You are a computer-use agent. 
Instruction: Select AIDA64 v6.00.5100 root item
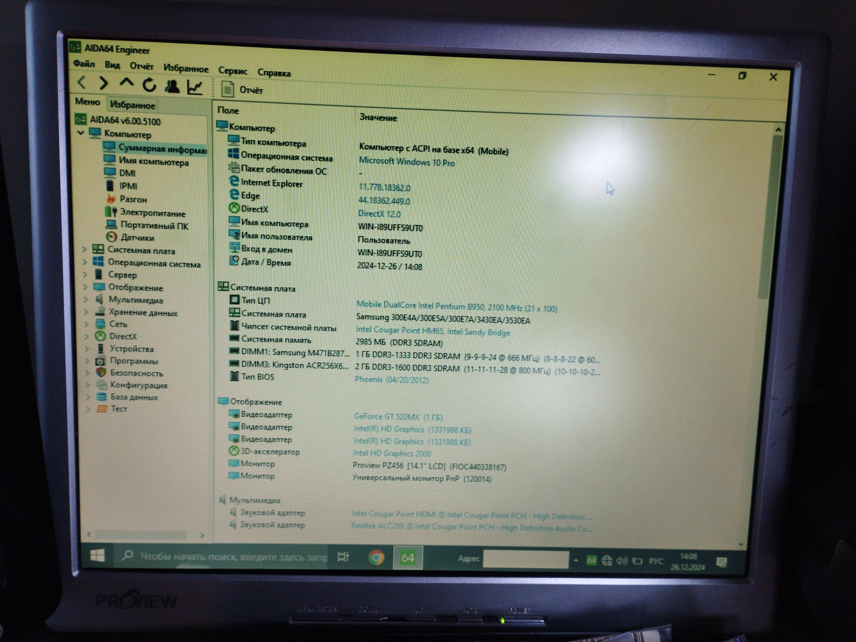[x=125, y=121]
